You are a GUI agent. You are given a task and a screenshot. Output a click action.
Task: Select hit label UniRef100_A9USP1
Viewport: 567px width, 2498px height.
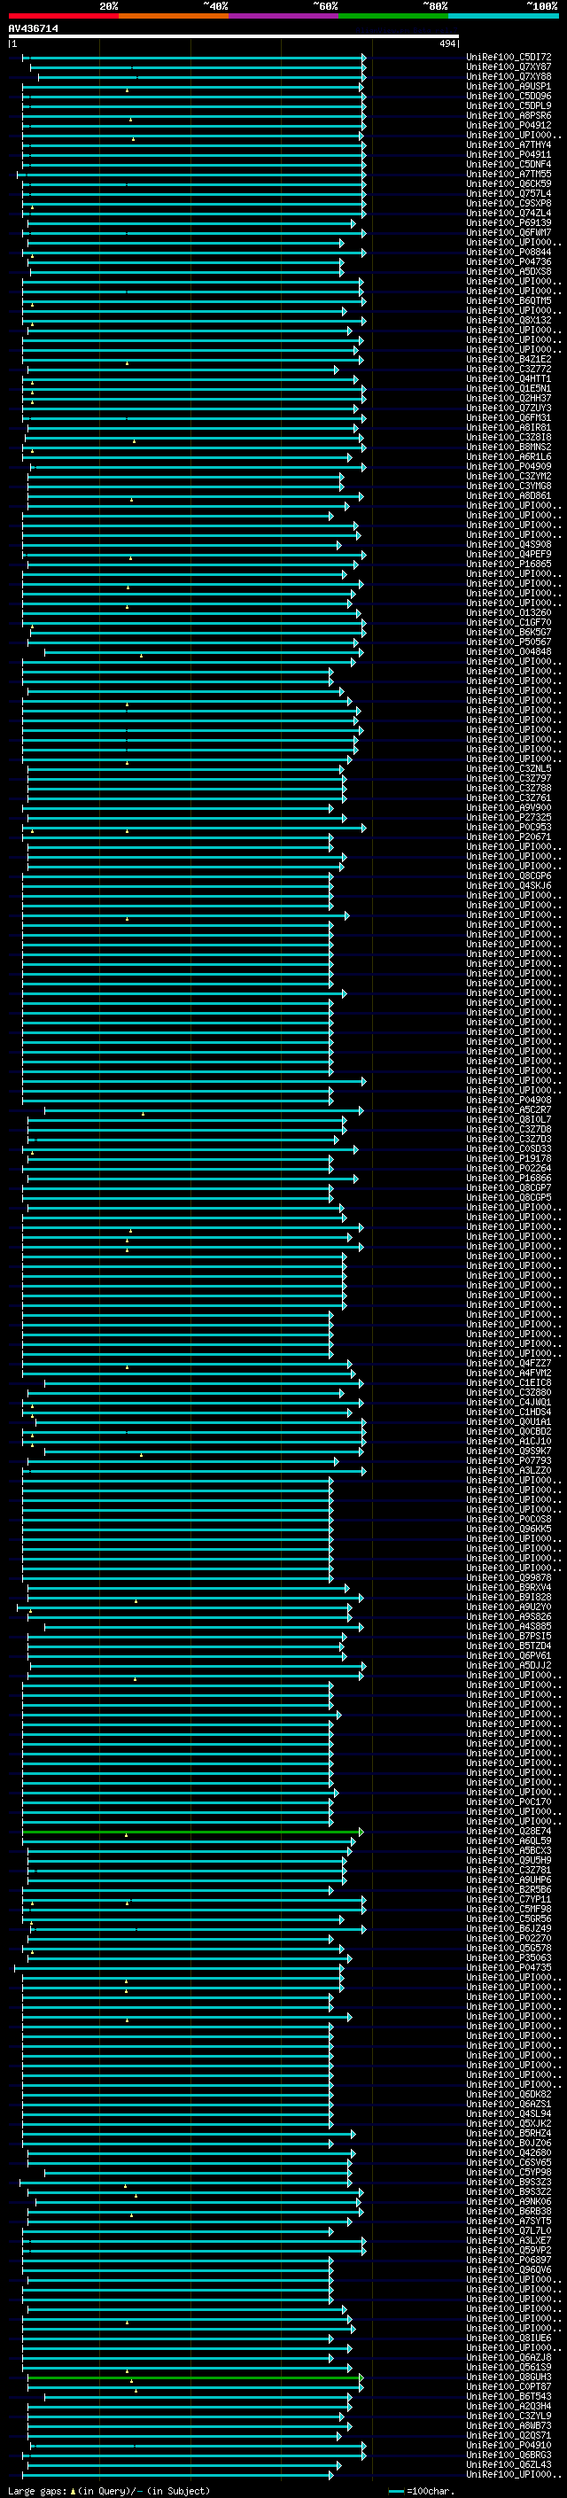509,86
